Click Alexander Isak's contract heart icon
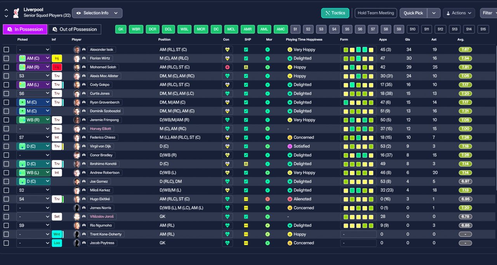The image size is (497, 265). coord(227,50)
